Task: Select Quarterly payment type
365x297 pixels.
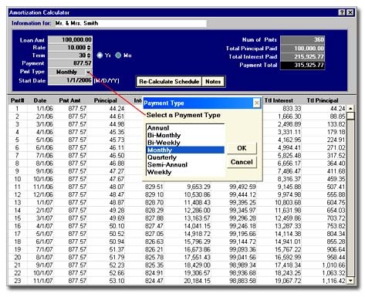Action: (x=185, y=157)
